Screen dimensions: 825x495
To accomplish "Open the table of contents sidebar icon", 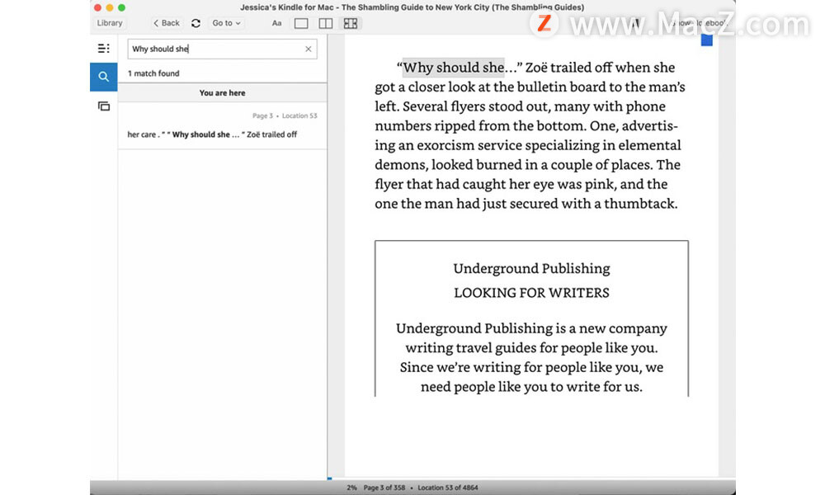I will pyautogui.click(x=104, y=49).
